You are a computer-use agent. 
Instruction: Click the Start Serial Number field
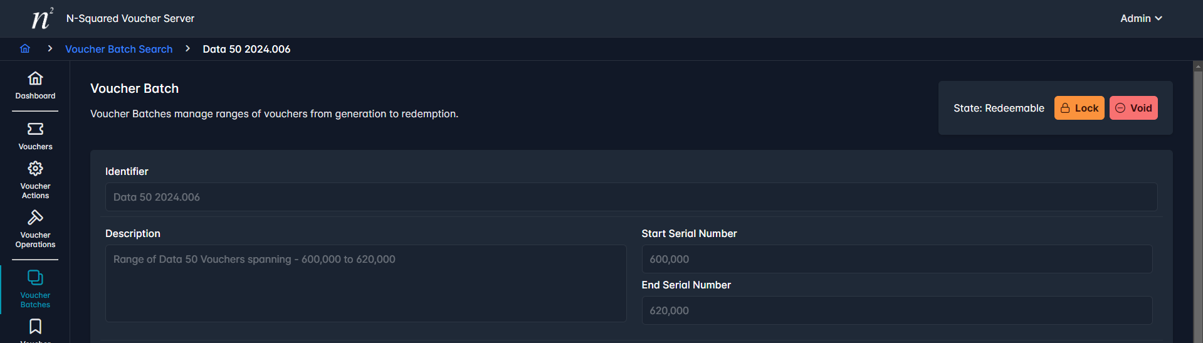(x=897, y=259)
